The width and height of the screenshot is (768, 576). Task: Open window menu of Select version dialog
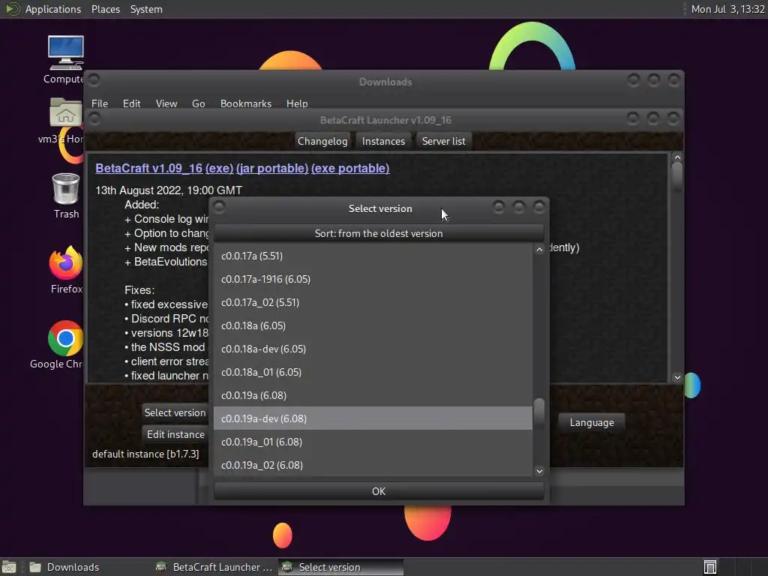220,207
